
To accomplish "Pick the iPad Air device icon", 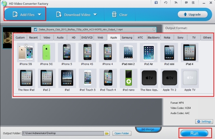I will click(x=148, y=52).
